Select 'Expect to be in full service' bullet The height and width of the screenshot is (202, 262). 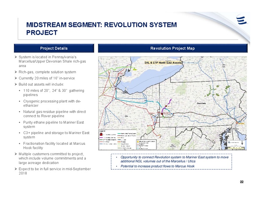click(x=55, y=171)
